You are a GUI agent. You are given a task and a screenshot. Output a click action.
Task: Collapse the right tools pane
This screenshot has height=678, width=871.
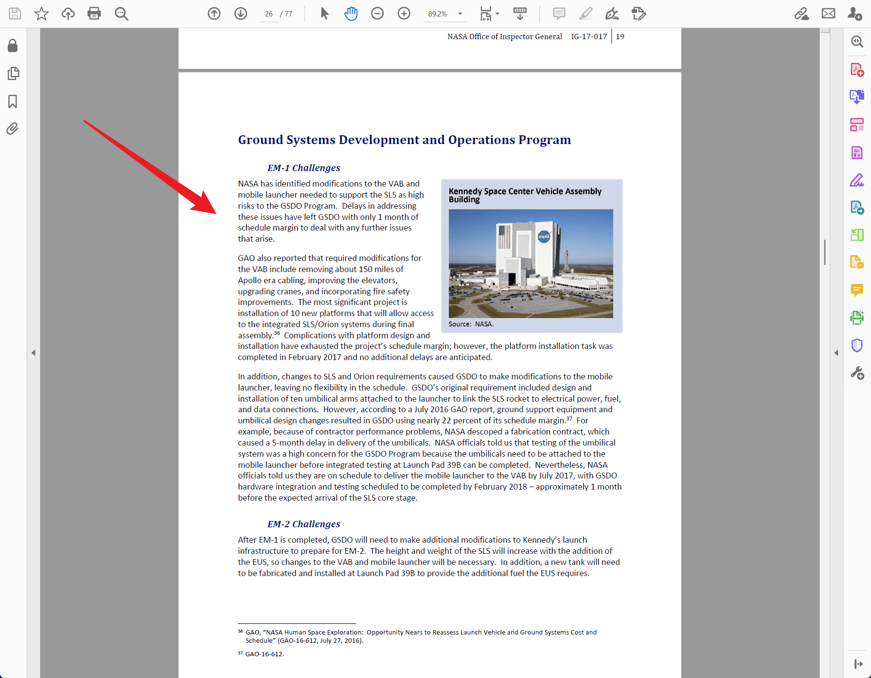click(836, 353)
